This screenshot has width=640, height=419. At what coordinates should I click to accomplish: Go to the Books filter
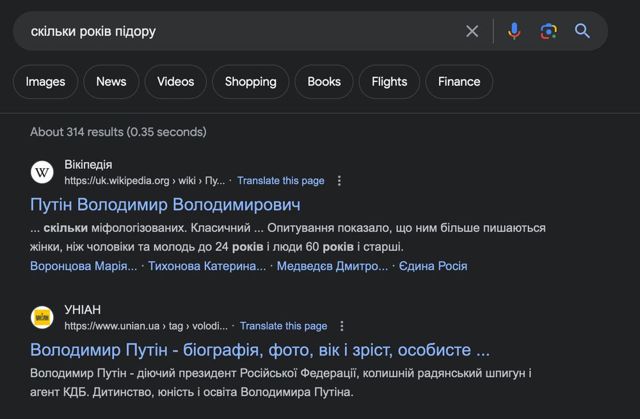pos(324,82)
